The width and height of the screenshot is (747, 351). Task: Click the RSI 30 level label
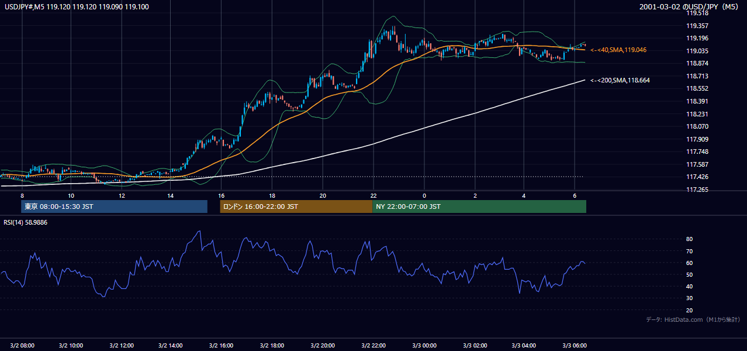(689, 298)
